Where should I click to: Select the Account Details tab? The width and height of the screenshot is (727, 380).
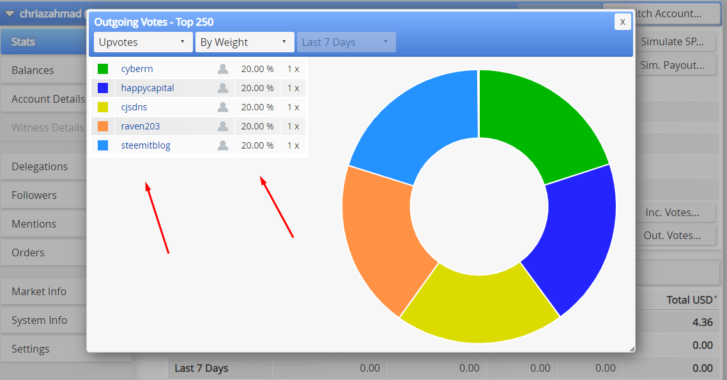click(x=43, y=99)
